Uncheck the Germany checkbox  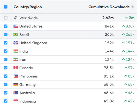[x=6, y=84]
